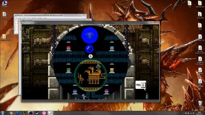Open the Steam taskbar icon

click(37, 113)
